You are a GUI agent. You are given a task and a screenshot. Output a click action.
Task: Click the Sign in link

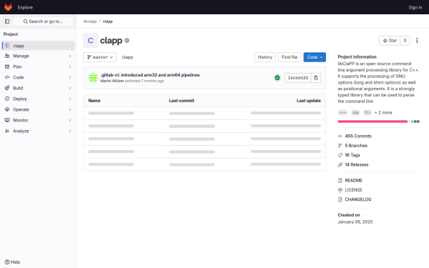tap(415, 7)
